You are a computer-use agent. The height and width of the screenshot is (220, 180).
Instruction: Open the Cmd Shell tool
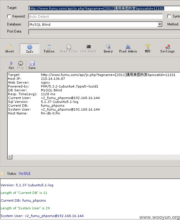point(88,48)
